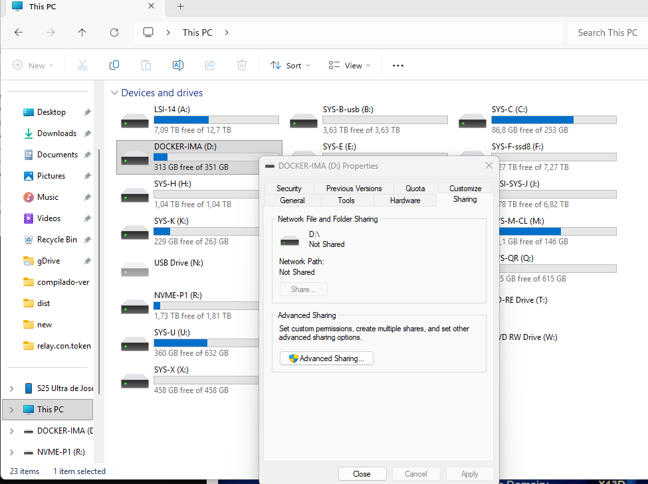
Task: Select the SYS-K (K:) drive icon
Action: pyautogui.click(x=135, y=232)
